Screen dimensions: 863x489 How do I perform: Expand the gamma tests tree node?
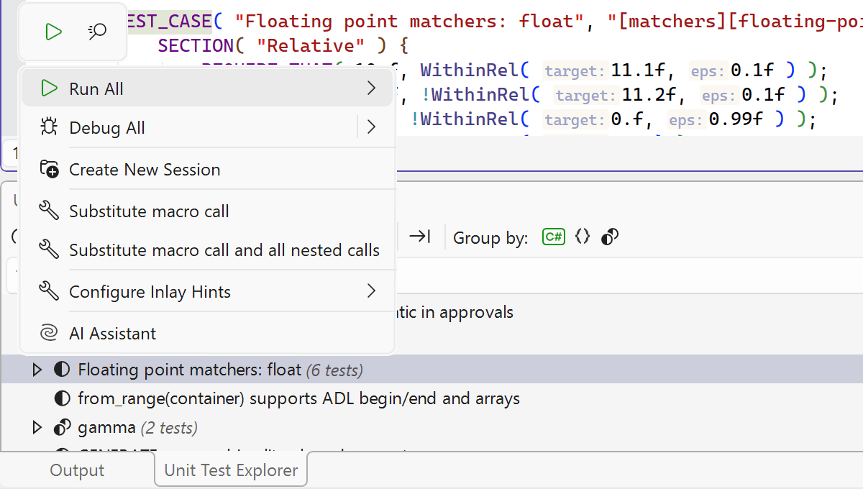[37, 428]
